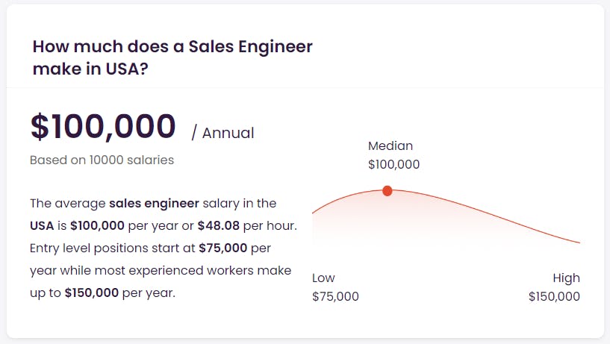Click "Based on 10000 salaries" text

coord(102,160)
